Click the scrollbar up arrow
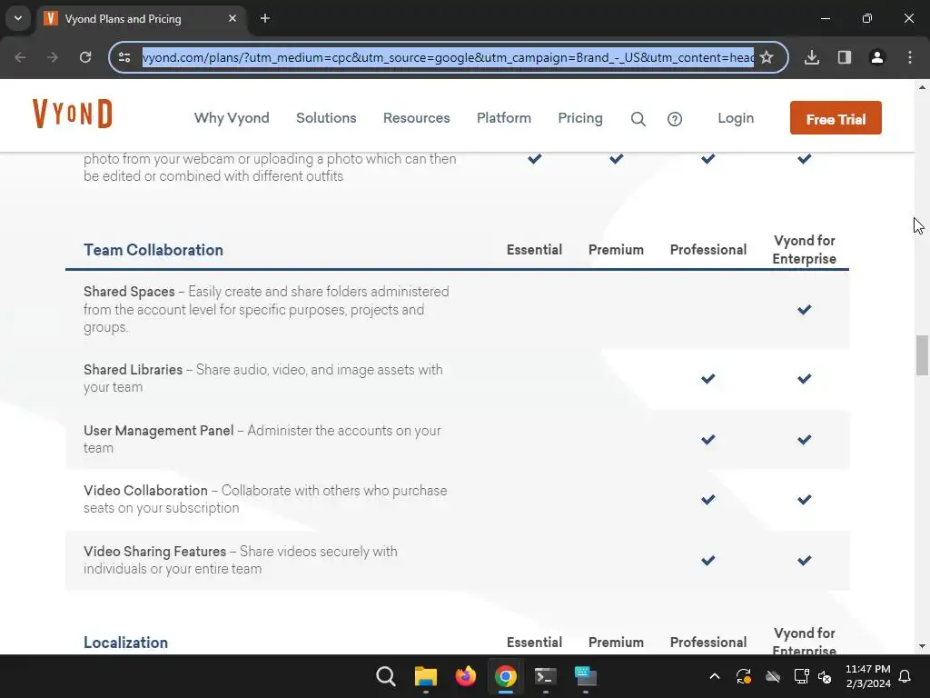This screenshot has width=930, height=698. (x=922, y=87)
